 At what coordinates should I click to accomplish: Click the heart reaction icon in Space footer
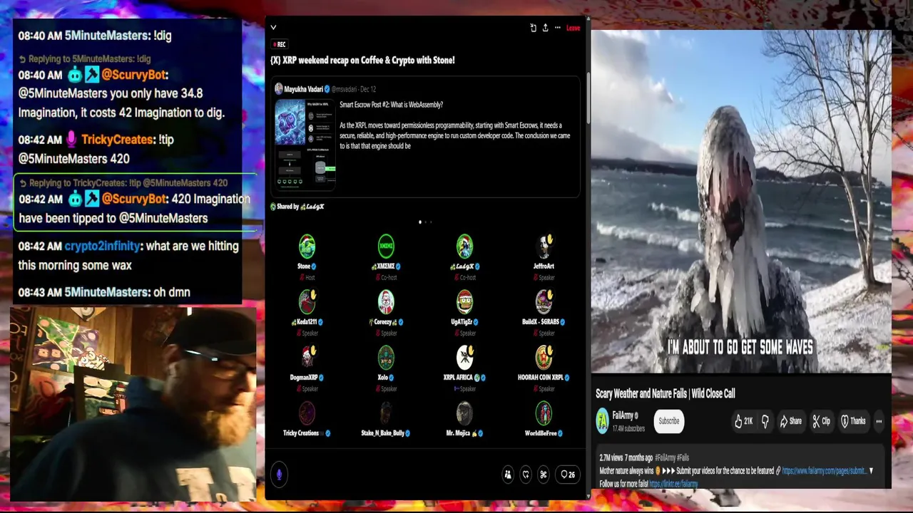tap(526, 475)
